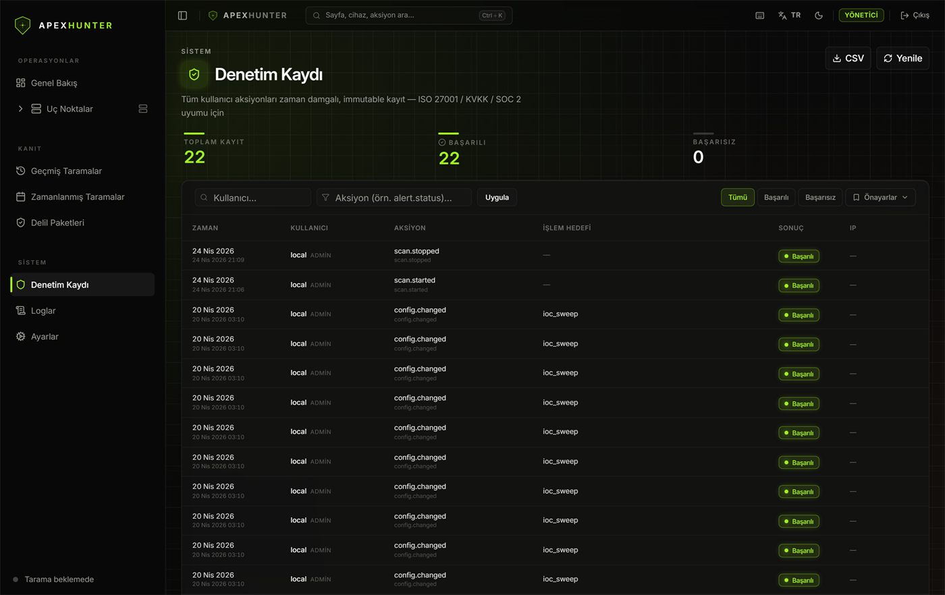This screenshot has width=945, height=595.
Task: Open Delil Paketleri shield-check icon
Action: pos(21,223)
